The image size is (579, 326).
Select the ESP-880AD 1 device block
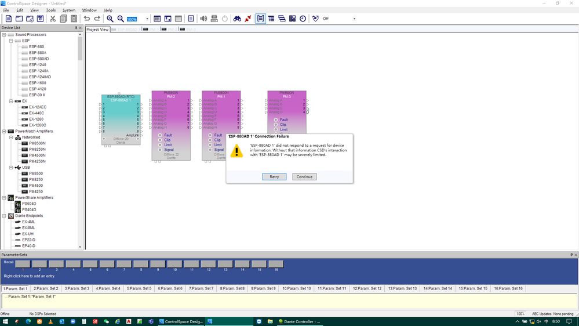(121, 119)
